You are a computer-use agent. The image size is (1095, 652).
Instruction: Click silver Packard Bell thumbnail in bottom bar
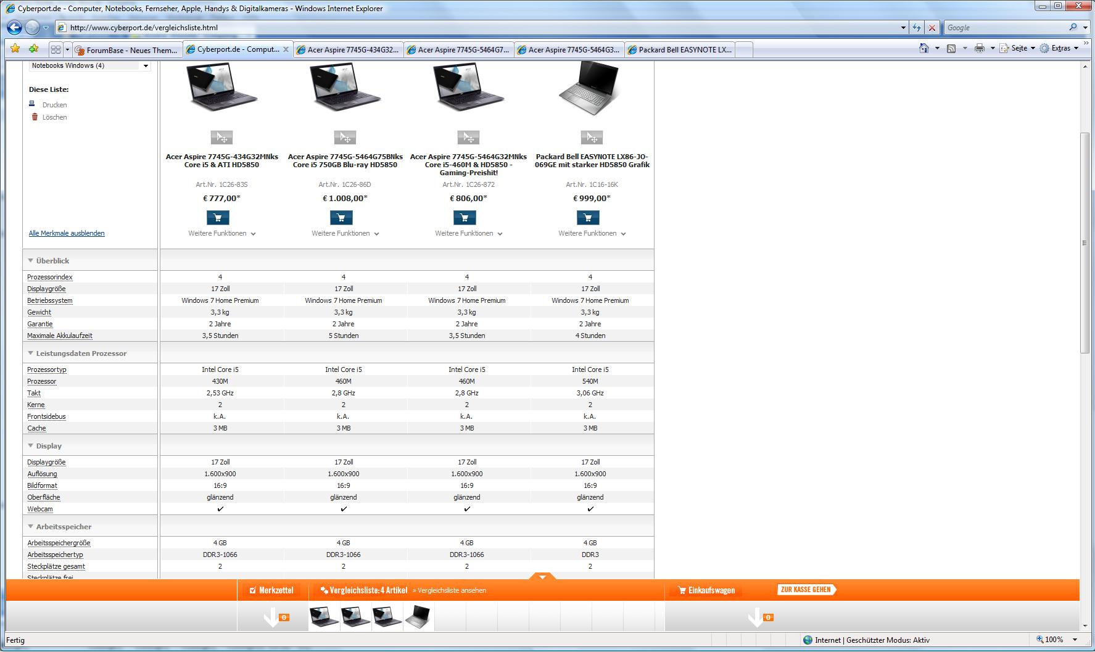click(418, 617)
